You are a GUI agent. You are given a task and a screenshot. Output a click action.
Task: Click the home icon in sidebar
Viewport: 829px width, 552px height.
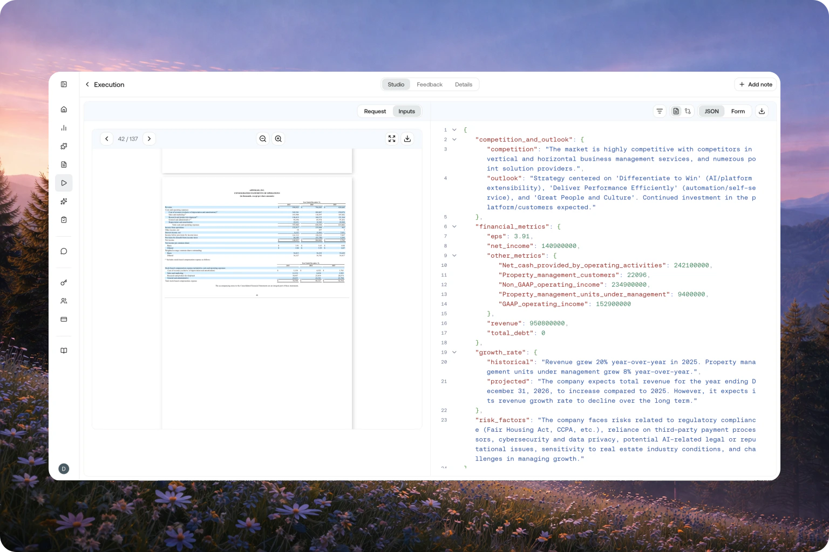click(x=64, y=109)
